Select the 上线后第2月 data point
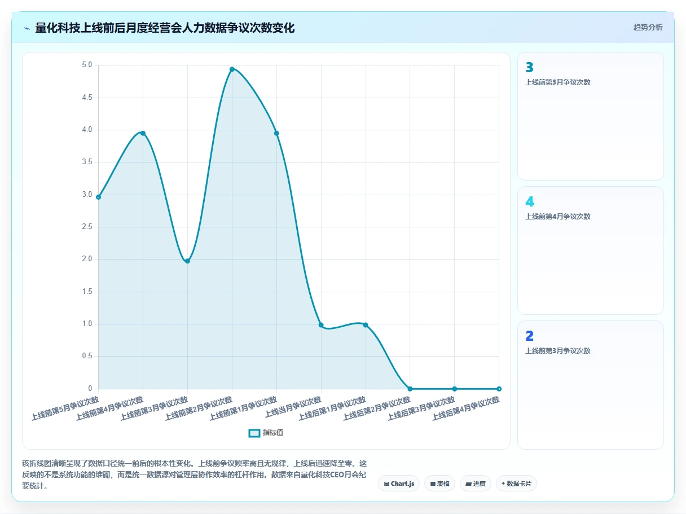The width and height of the screenshot is (686, 514). pyautogui.click(x=410, y=389)
